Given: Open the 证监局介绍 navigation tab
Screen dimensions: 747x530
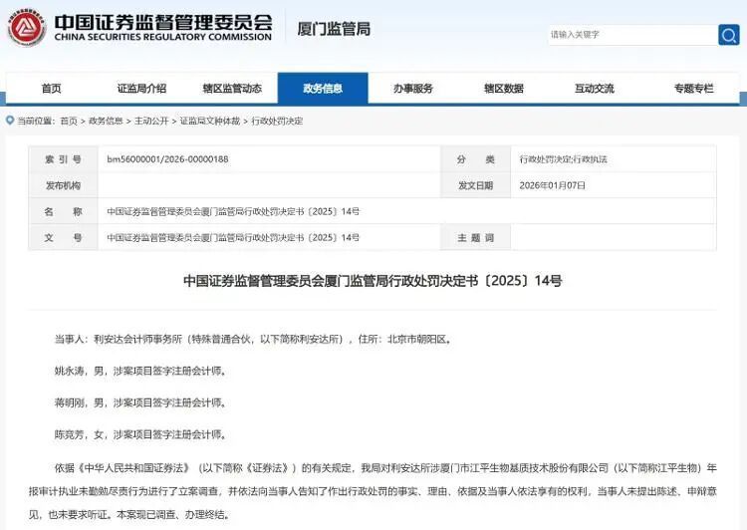Looking at the screenshot, I should click(141, 89).
